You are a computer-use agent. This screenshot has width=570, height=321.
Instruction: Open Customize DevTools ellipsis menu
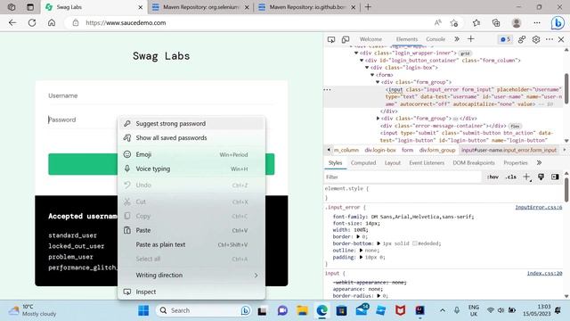click(x=550, y=39)
